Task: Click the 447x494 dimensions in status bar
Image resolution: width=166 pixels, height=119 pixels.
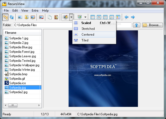Action: [66, 114]
